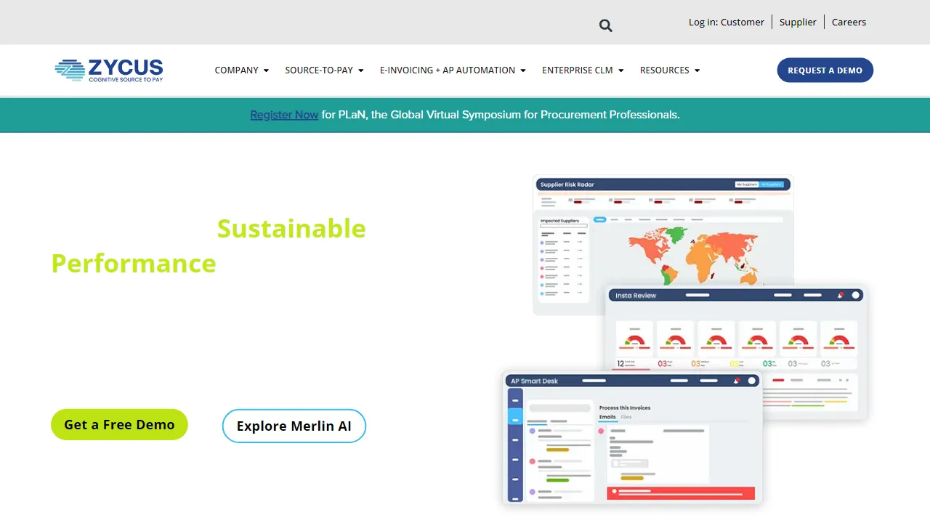Open the Supplier log in link
Viewport: 930px width, 523px height.
click(798, 22)
